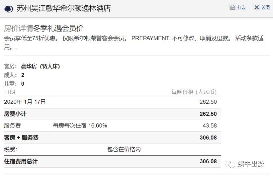
Task: Click the DoubleTree hotel logo icon
Action: click(x=9, y=9)
